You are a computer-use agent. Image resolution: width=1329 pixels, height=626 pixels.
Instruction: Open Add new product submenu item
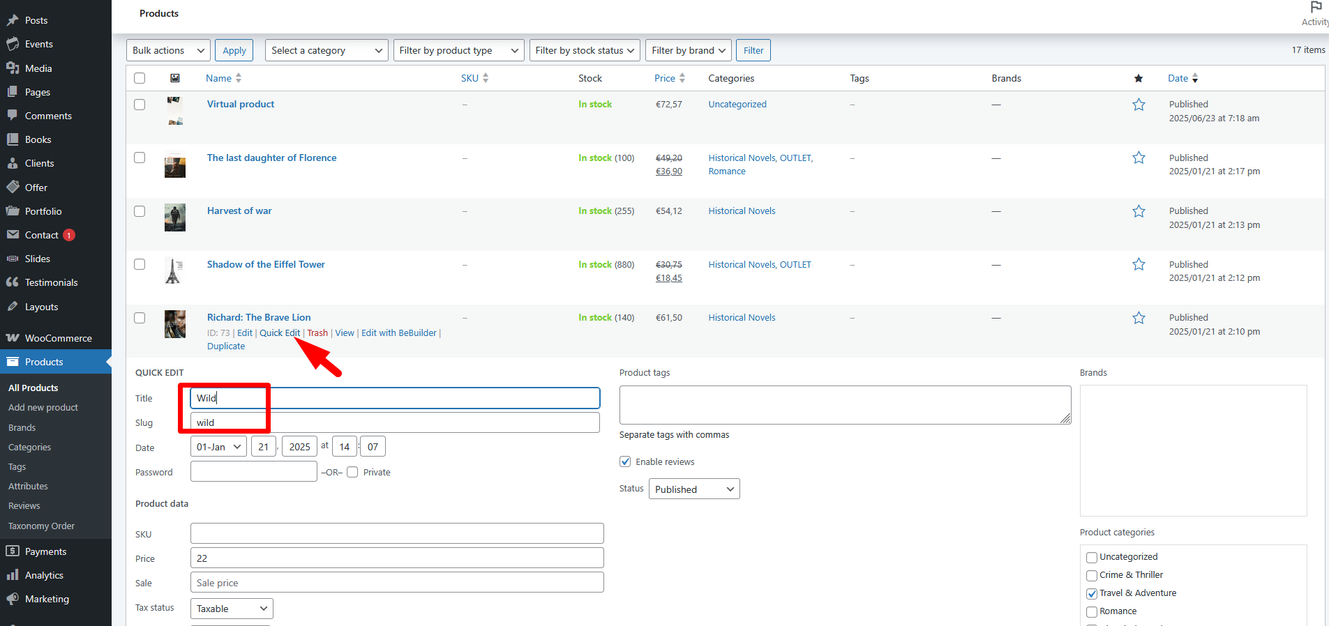[x=43, y=408]
